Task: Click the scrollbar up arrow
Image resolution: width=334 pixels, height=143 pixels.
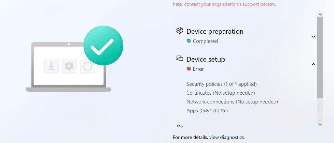Action: (320, 15)
